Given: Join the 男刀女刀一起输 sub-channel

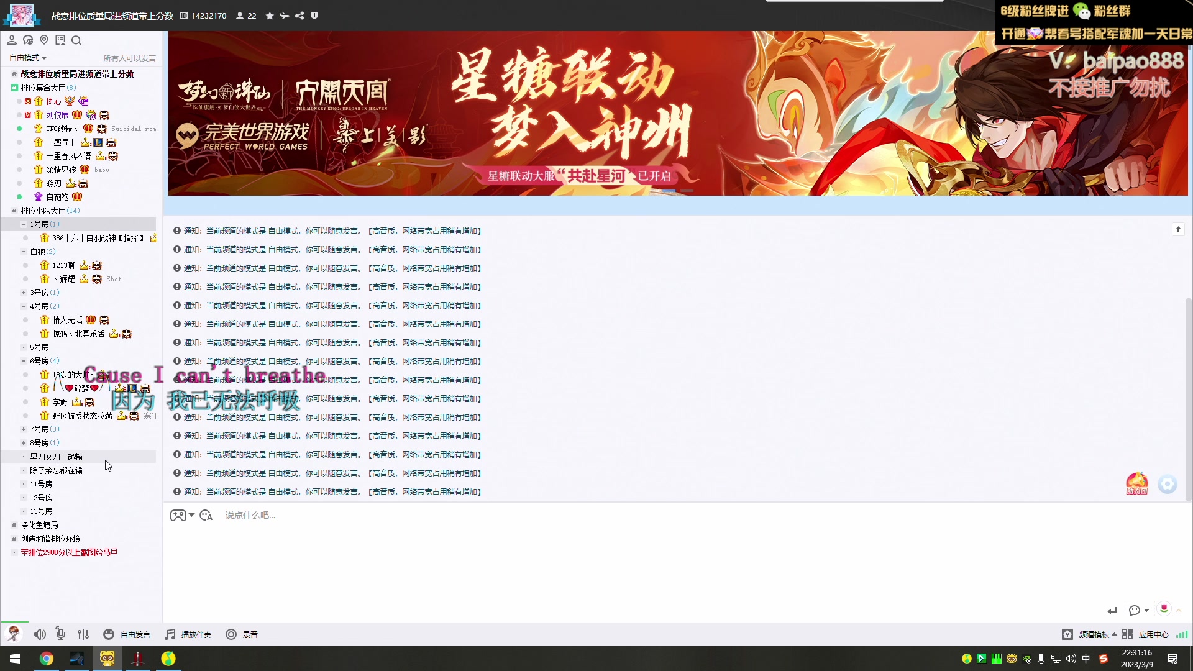Looking at the screenshot, I should point(56,457).
